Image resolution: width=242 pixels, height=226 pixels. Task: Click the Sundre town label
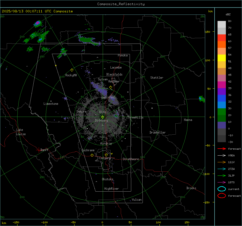81,111
